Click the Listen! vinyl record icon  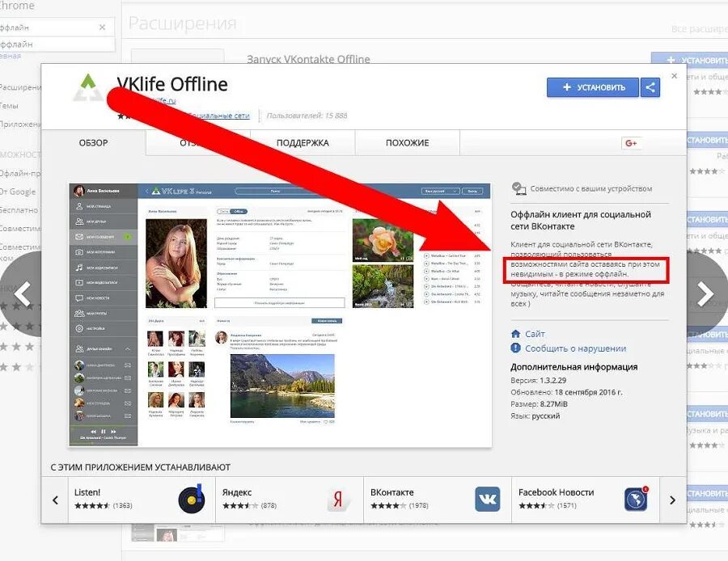click(192, 500)
